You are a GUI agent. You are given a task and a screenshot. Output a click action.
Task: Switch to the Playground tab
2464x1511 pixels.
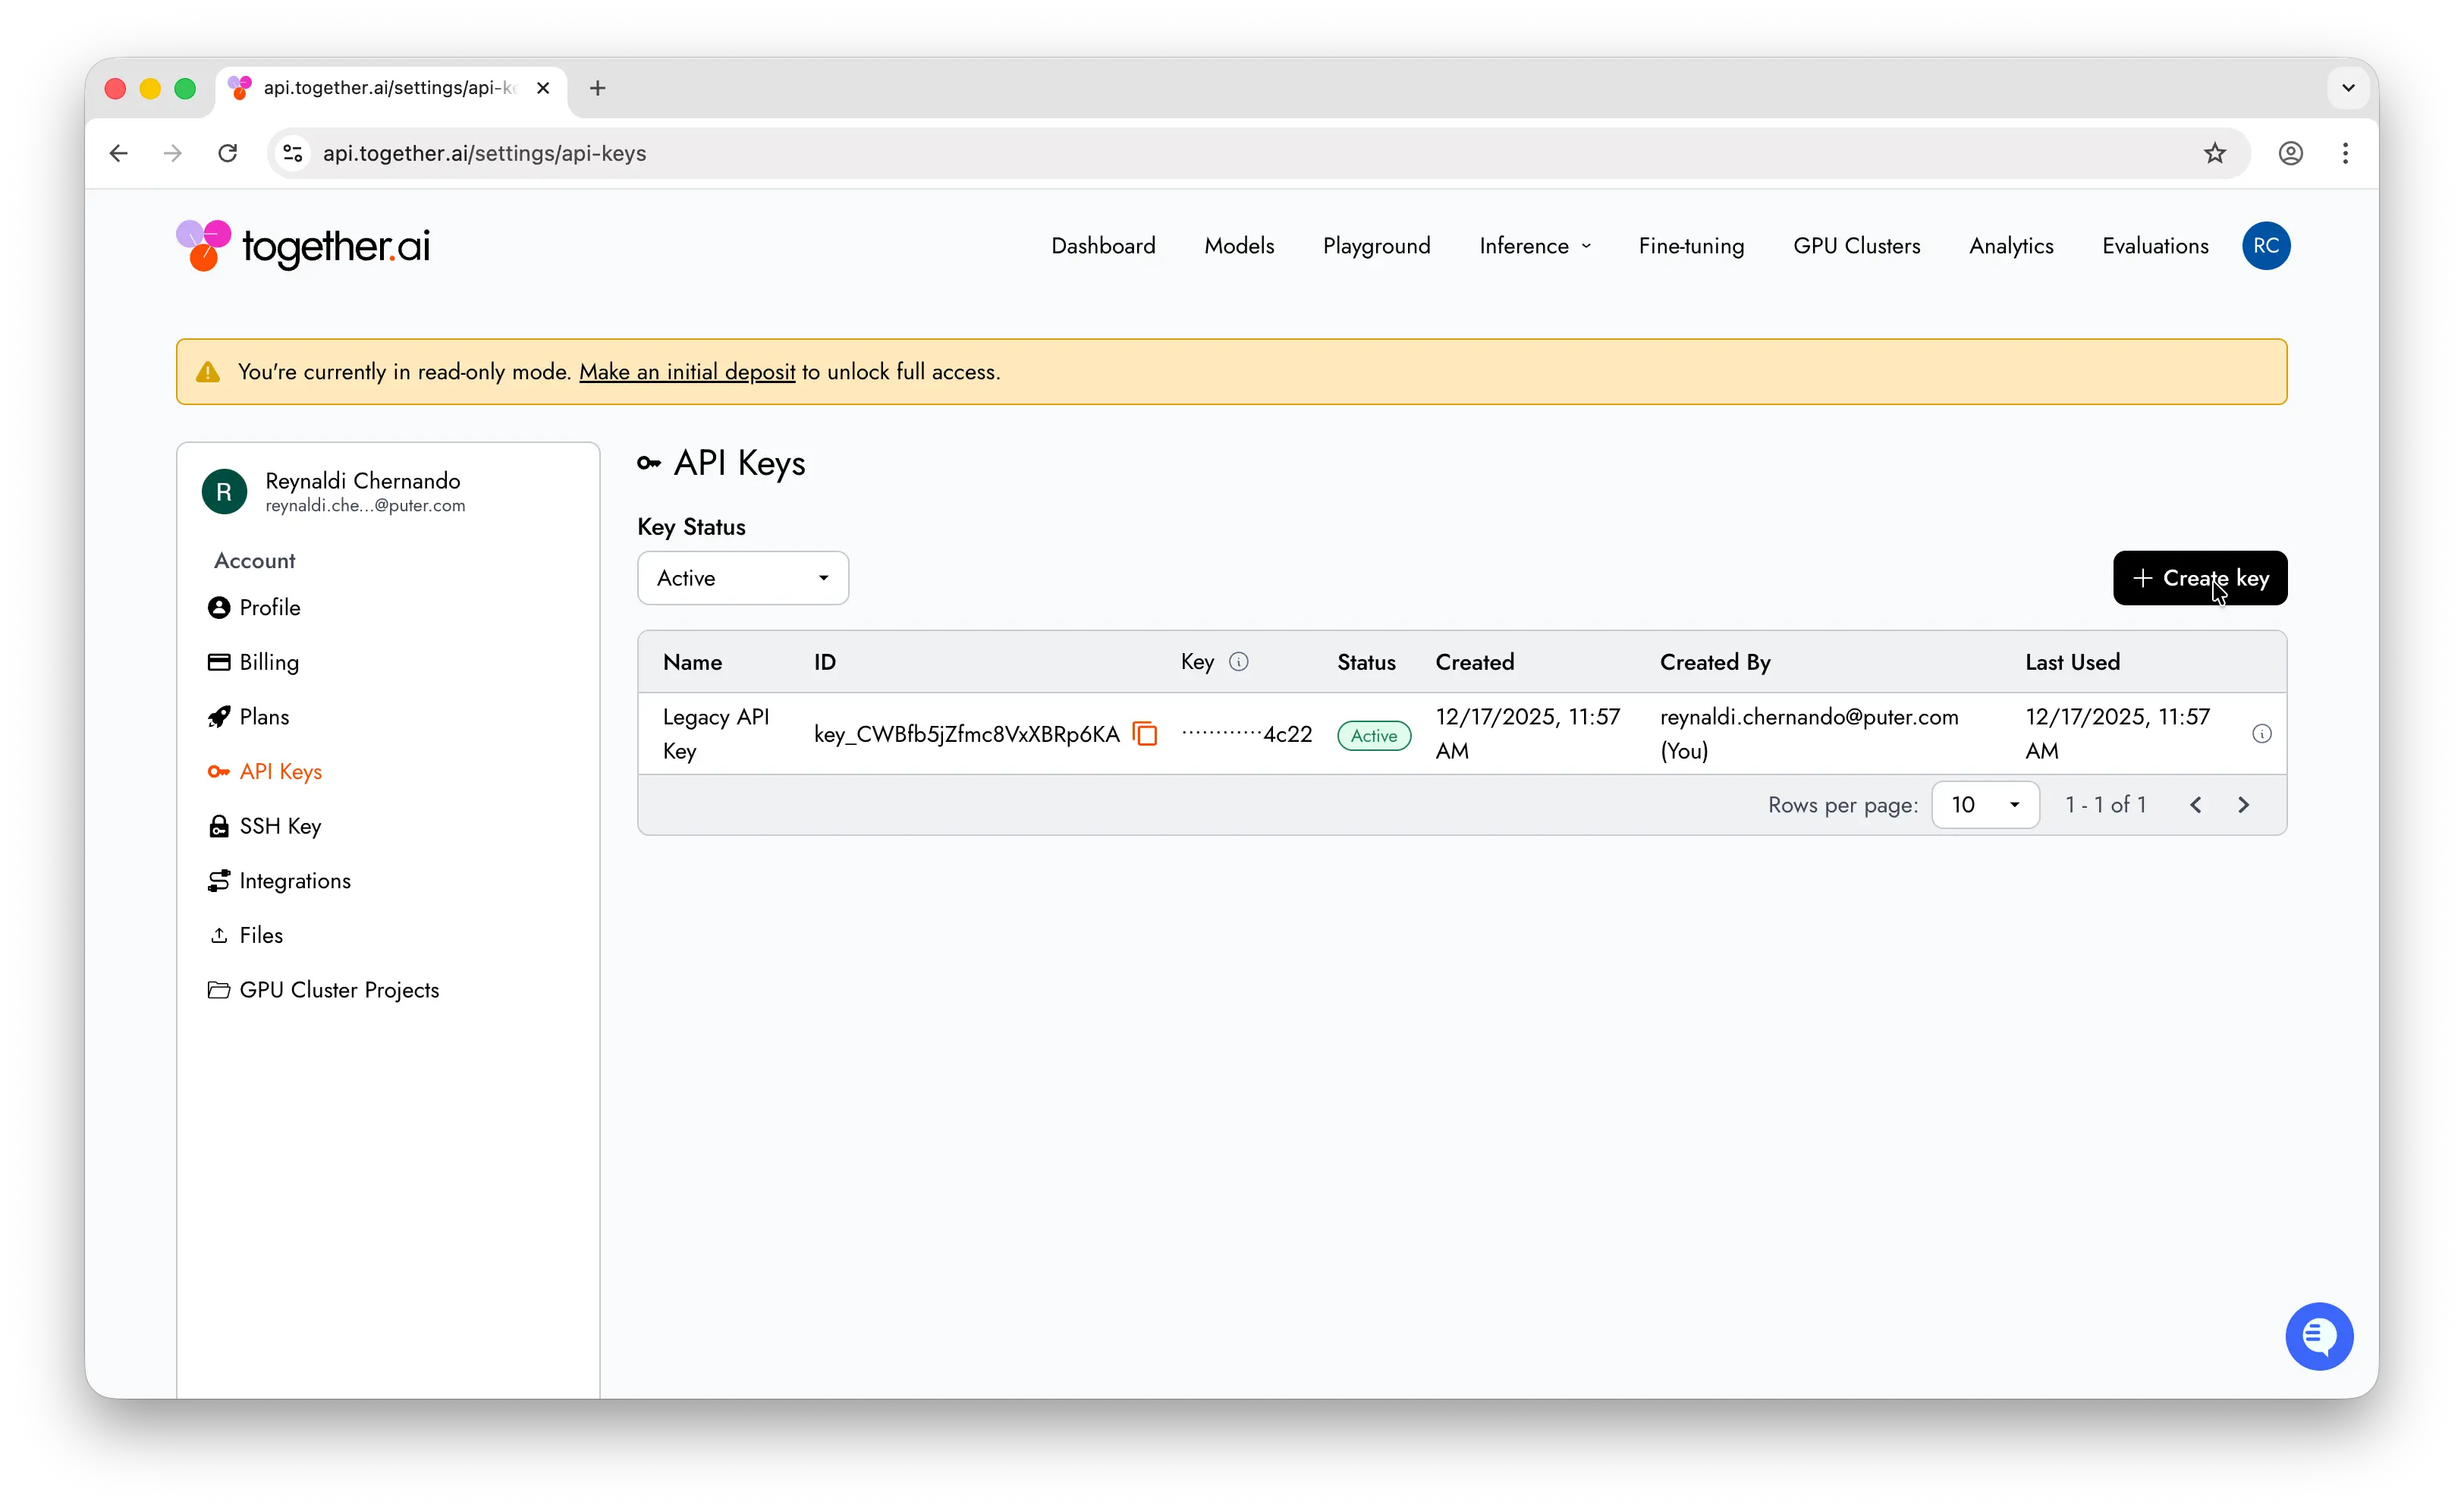tap(1376, 246)
